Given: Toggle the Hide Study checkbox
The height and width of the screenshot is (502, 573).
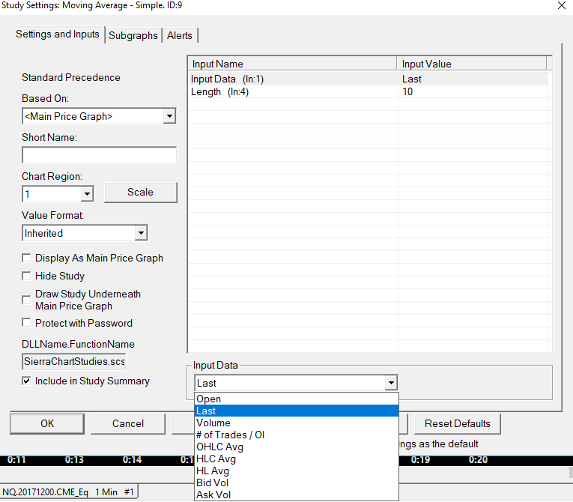Looking at the screenshot, I should (26, 276).
